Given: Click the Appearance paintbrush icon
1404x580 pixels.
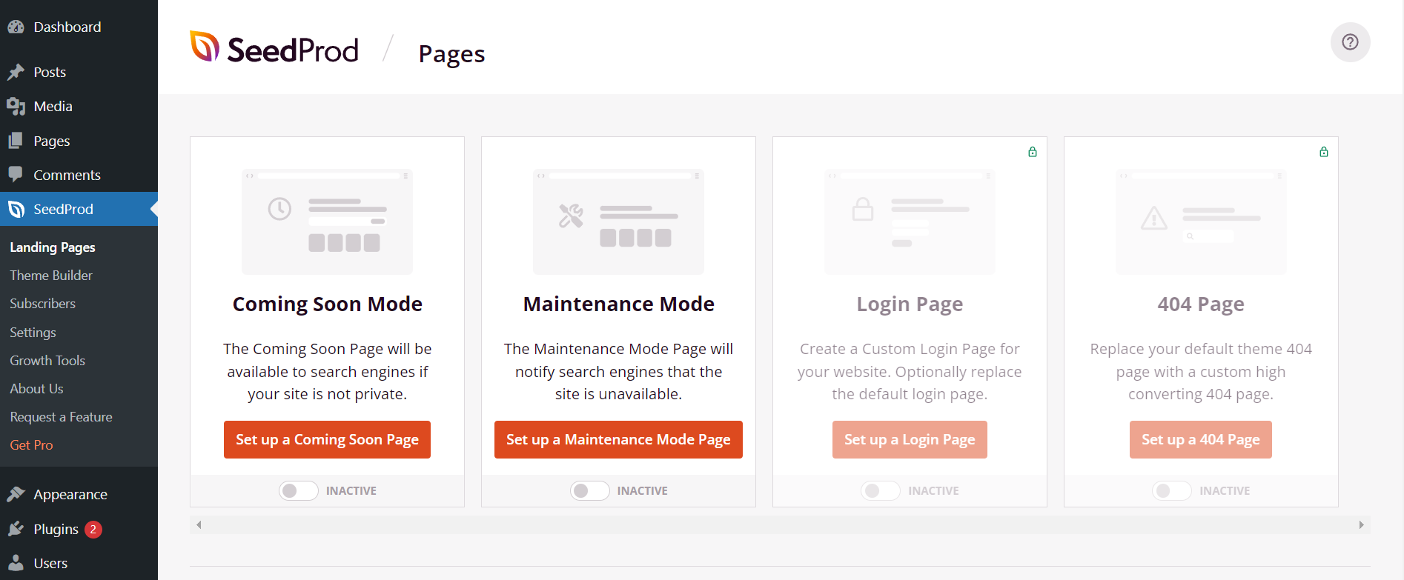Looking at the screenshot, I should tap(16, 494).
